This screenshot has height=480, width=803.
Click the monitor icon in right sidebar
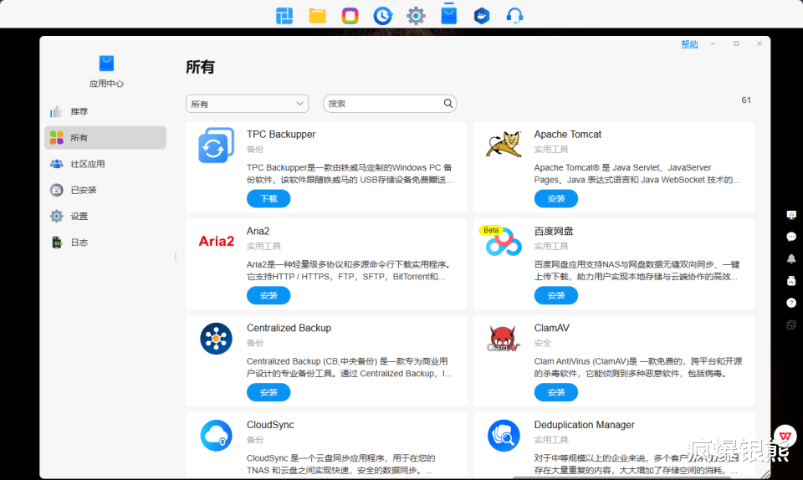[791, 215]
